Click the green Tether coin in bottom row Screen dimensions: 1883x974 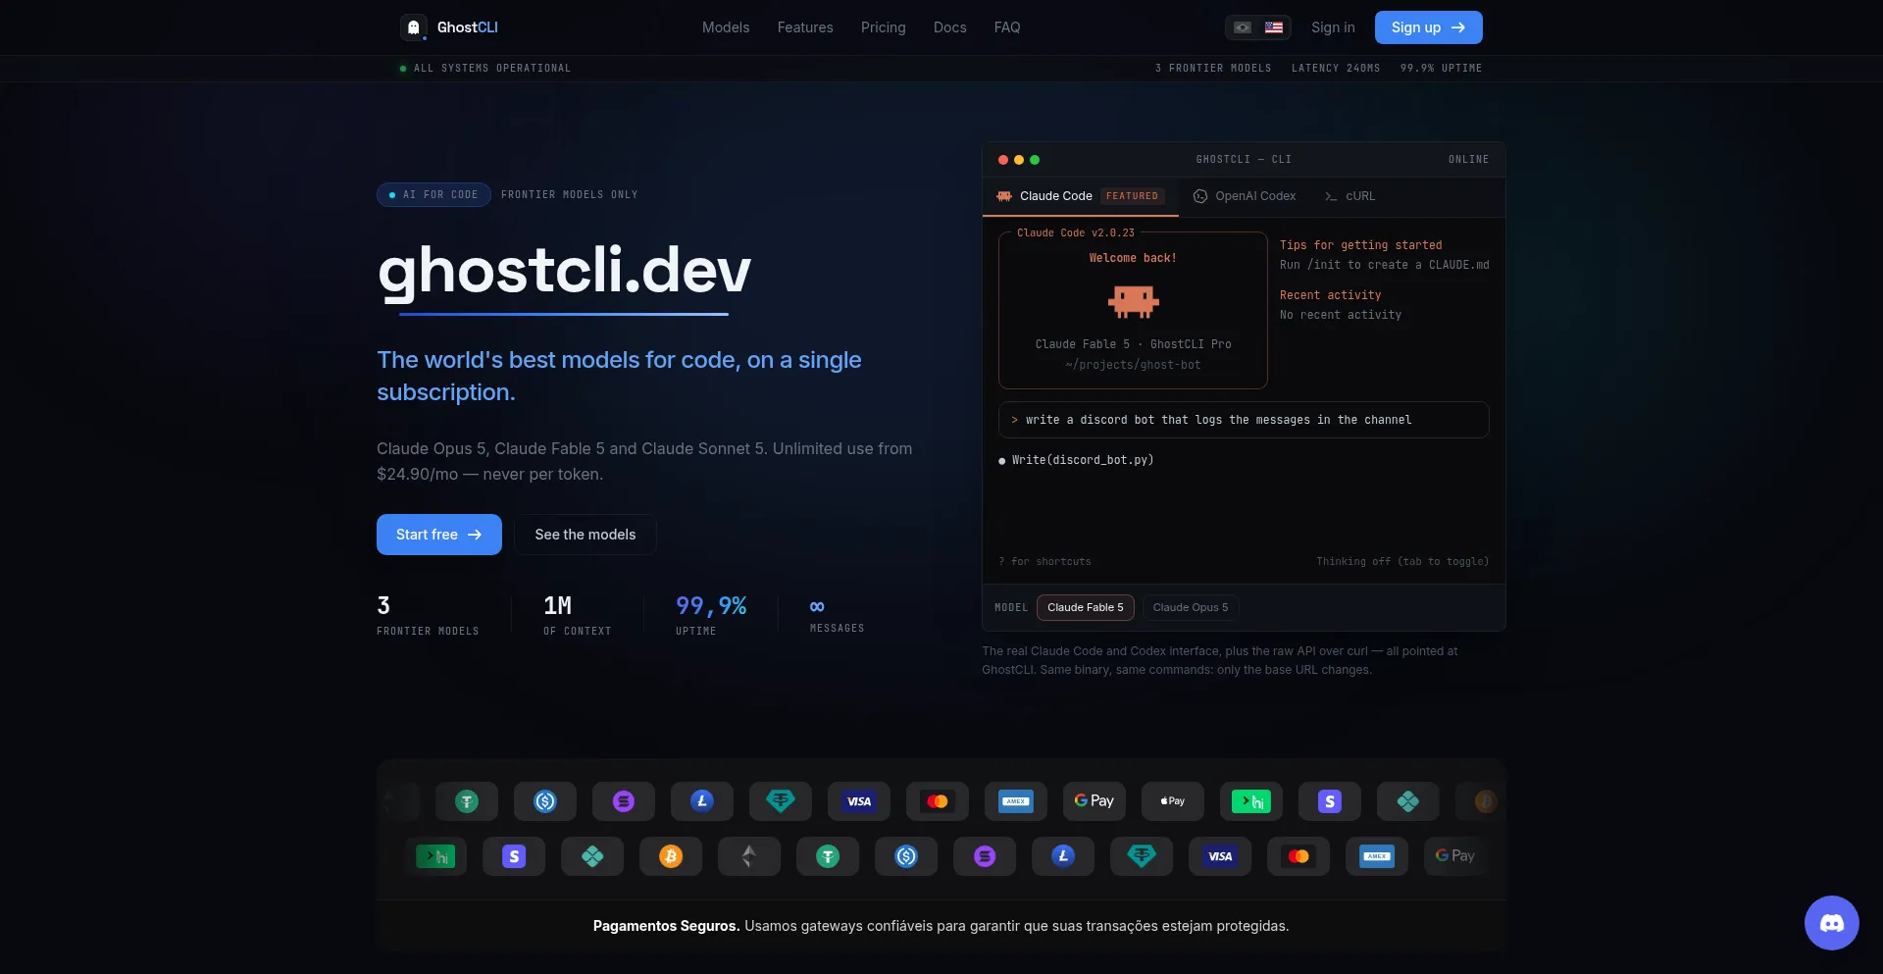pyautogui.click(x=828, y=856)
